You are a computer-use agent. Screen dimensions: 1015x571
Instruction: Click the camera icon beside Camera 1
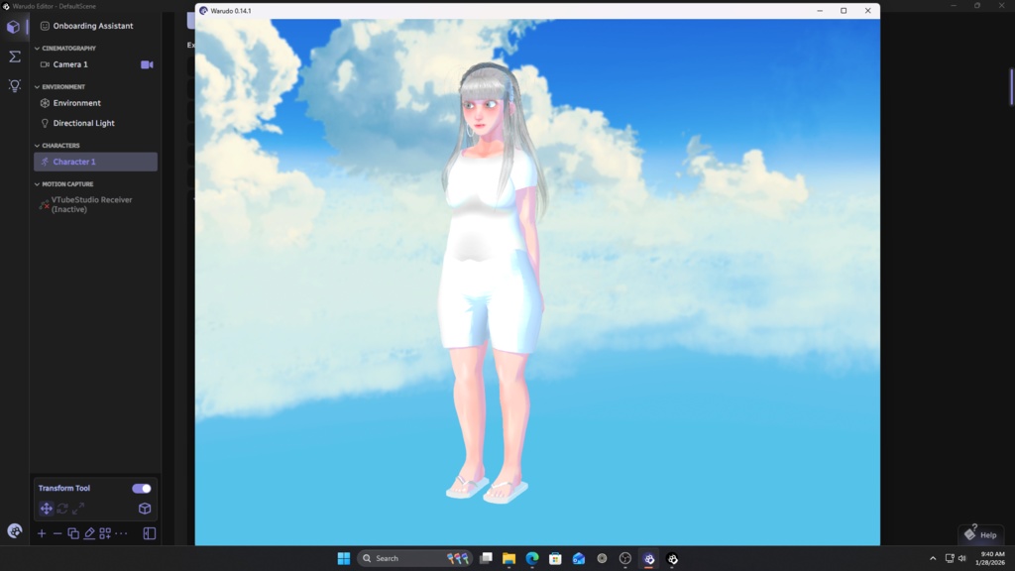click(x=147, y=63)
